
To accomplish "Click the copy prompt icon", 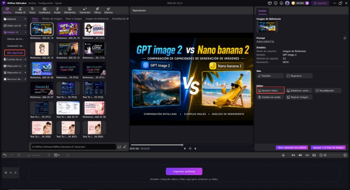I will (345, 38).
